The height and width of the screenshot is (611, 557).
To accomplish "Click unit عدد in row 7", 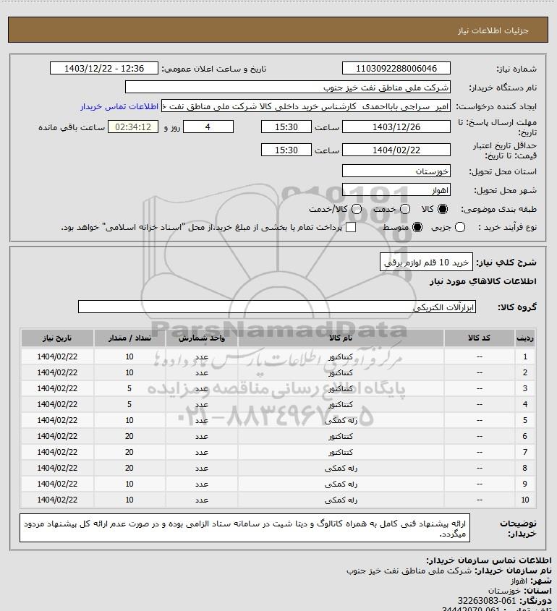I will pyautogui.click(x=202, y=452).
